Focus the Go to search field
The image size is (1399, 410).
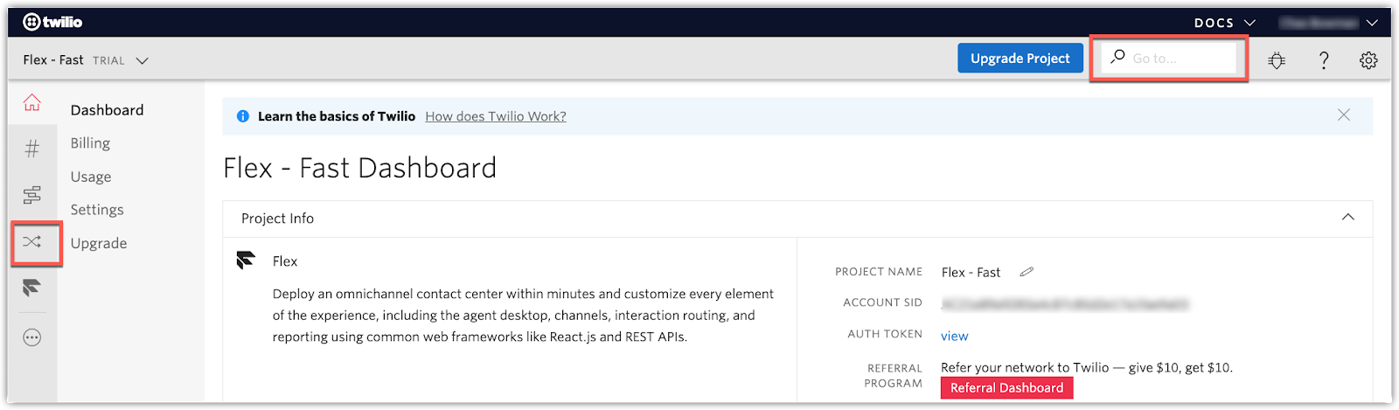pyautogui.click(x=1169, y=59)
